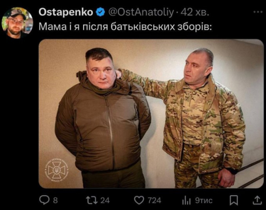
Task: Open the author's profile avatar
Action: tap(17, 23)
